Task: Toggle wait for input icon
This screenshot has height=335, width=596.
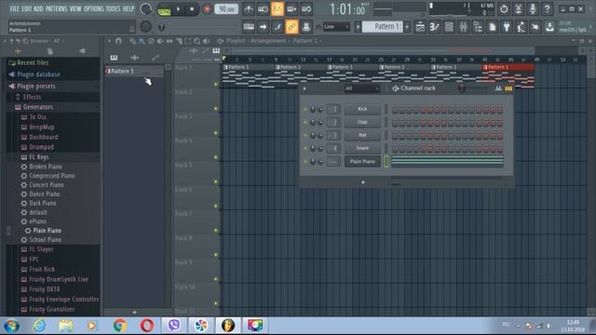Action: (x=263, y=9)
